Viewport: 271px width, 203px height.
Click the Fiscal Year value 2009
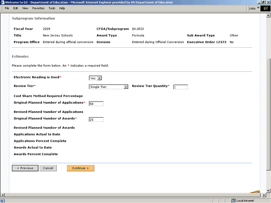point(47,29)
